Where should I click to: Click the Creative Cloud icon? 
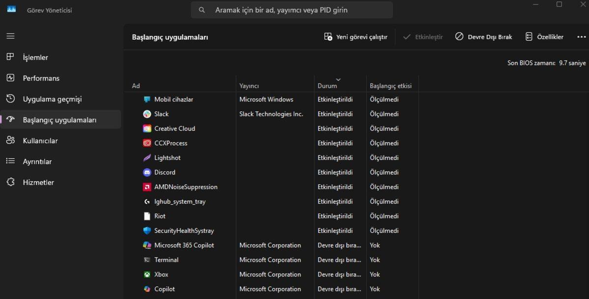pos(147,129)
